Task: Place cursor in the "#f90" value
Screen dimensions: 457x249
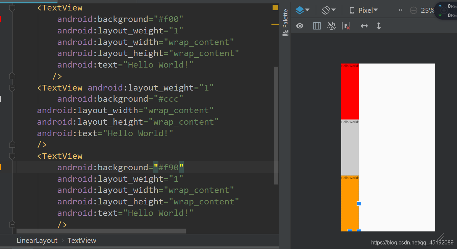Action: pyautogui.click(x=168, y=167)
